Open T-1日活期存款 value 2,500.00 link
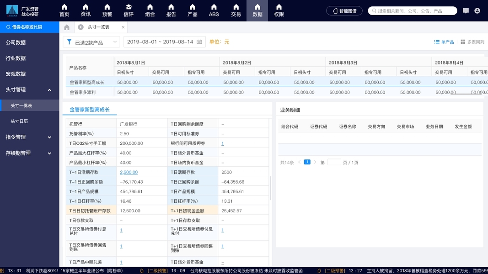Image resolution: width=488 pixels, height=274 pixels. (129, 172)
